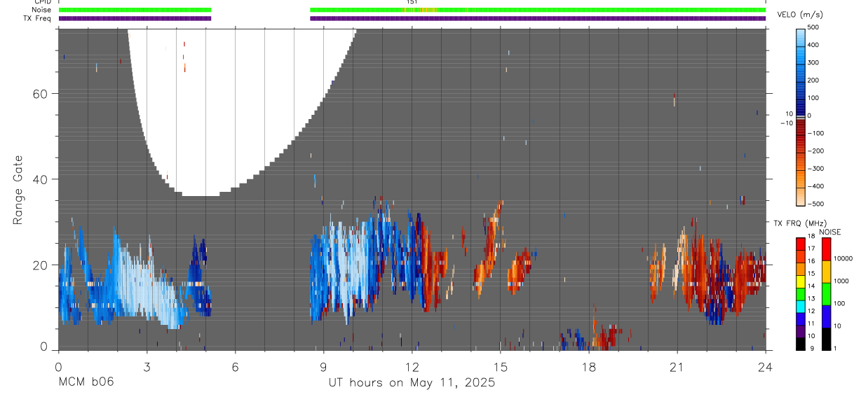This screenshot has height=397, width=861.
Task: Click the "NOISE" legend title
Action: (831, 232)
